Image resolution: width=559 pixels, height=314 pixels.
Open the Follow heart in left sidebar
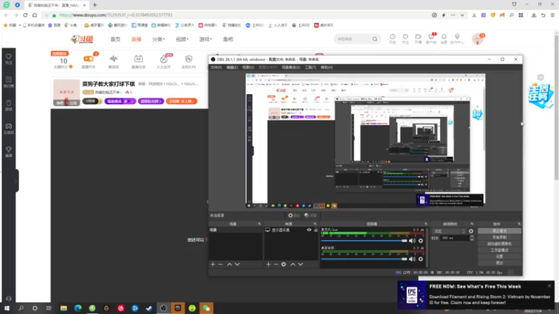click(9, 59)
